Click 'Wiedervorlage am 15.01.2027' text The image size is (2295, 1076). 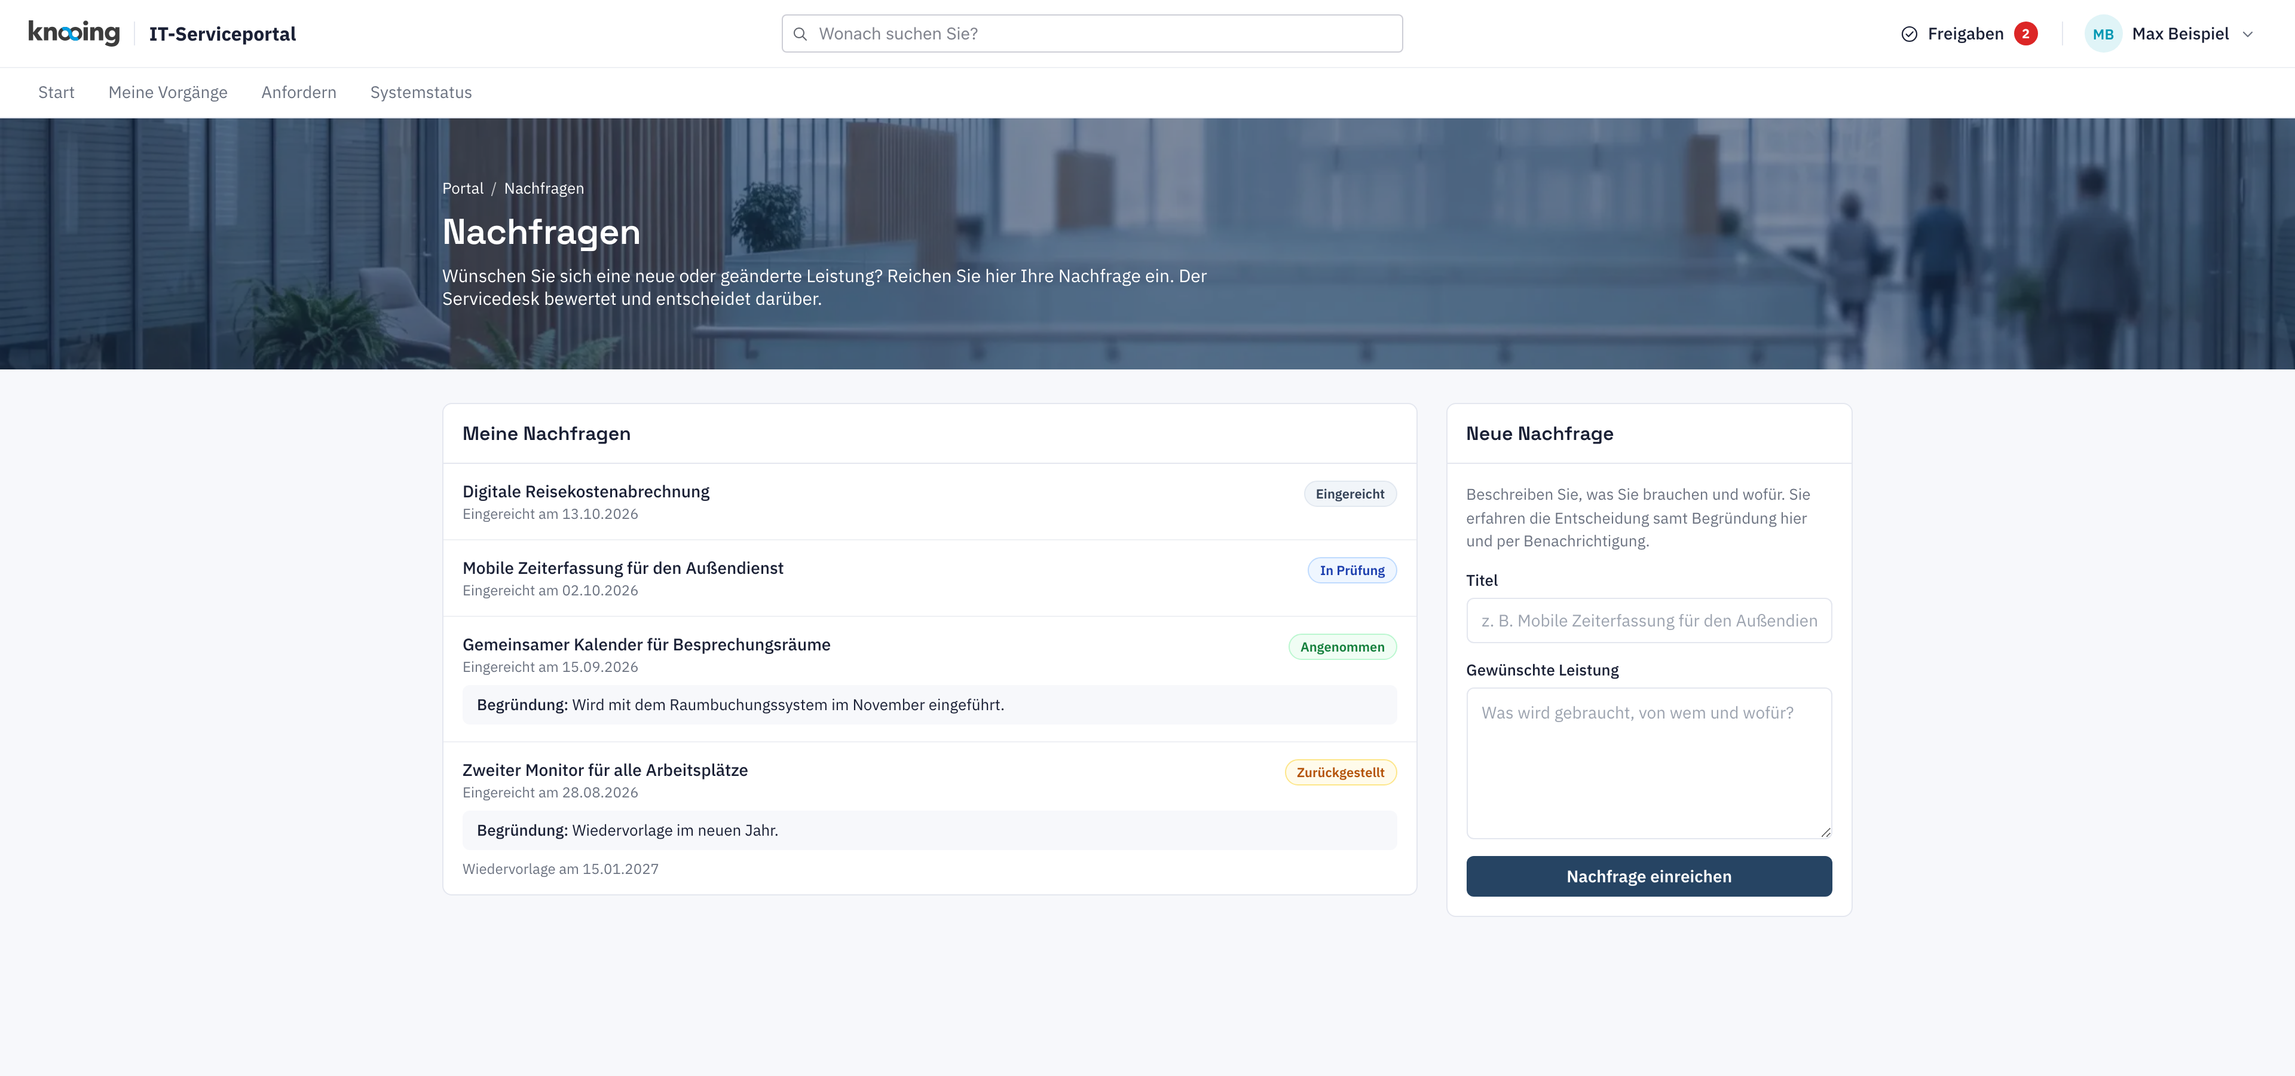[x=561, y=869]
